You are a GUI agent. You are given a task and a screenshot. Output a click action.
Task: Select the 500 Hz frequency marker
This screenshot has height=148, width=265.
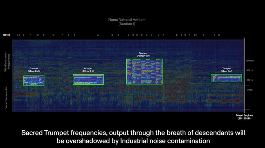[250, 70]
